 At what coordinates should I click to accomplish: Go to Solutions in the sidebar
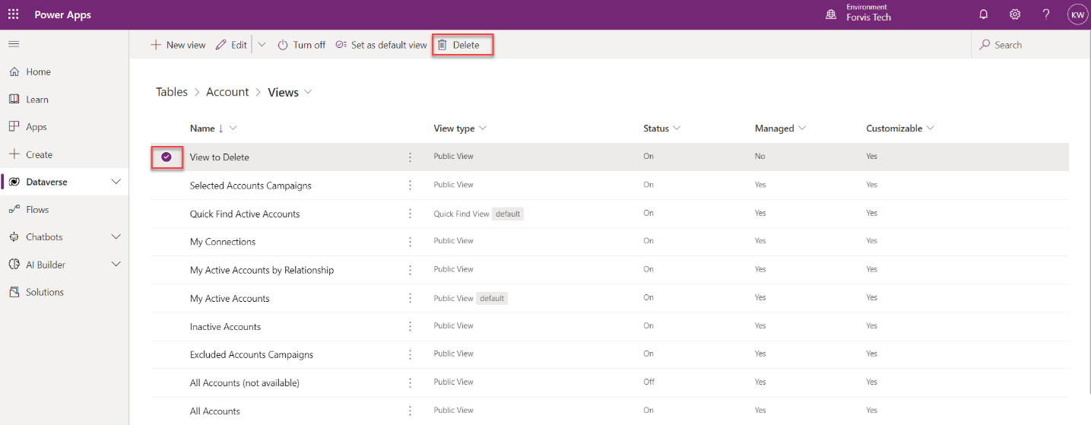point(45,292)
